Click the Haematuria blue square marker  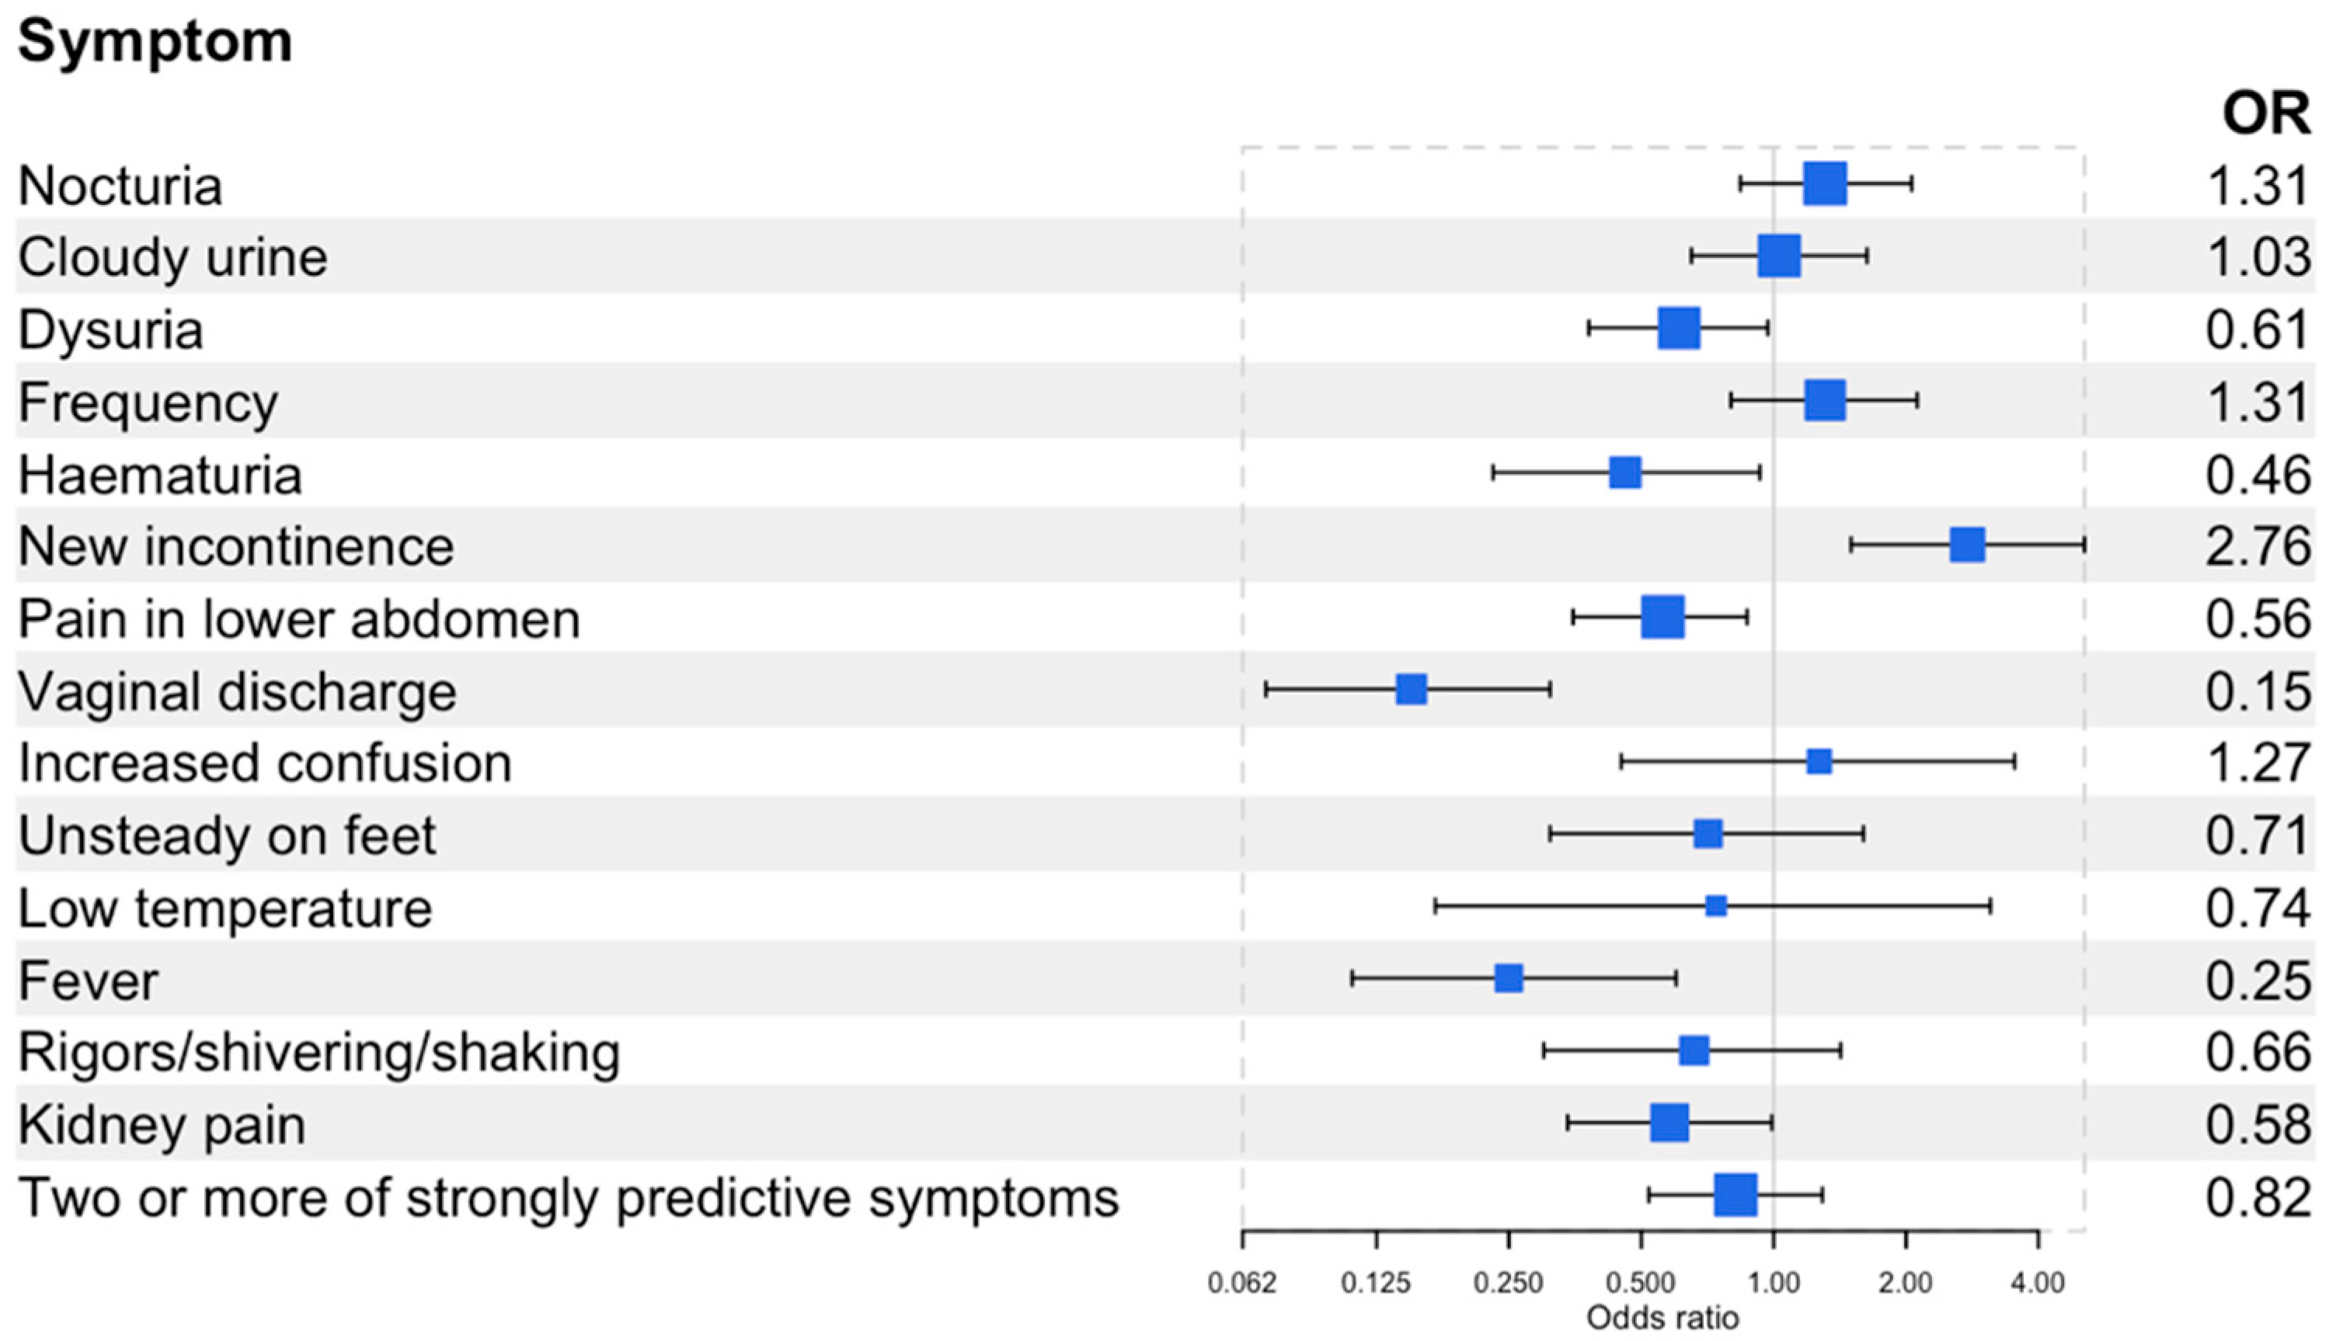click(1624, 472)
